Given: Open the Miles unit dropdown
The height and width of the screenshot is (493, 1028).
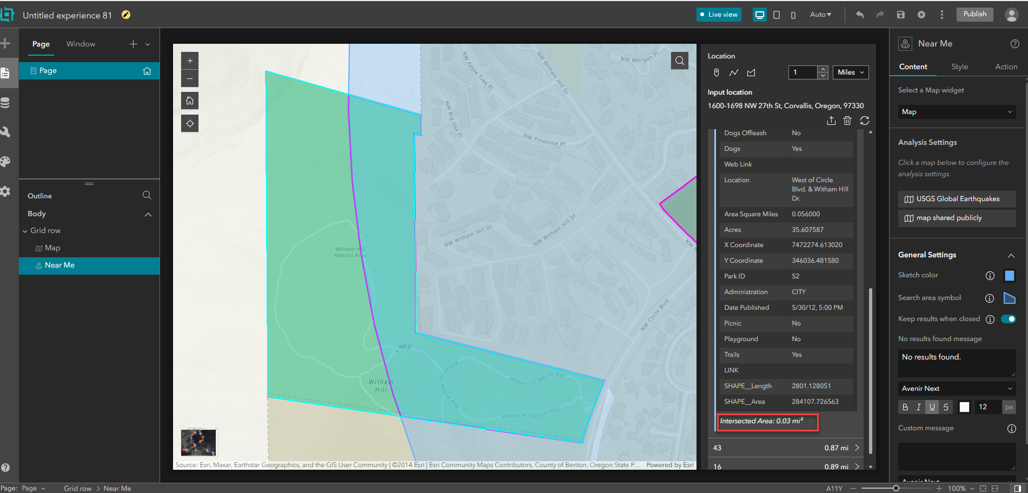Looking at the screenshot, I should point(851,72).
